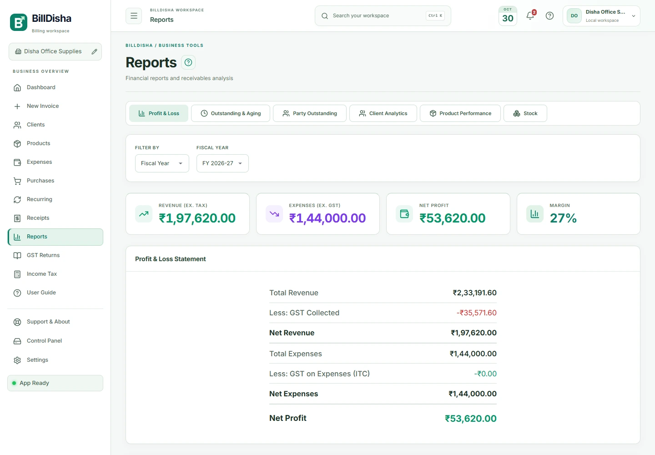Click the Profit & Loss Statement heading
The width and height of the screenshot is (655, 455).
[171, 259]
